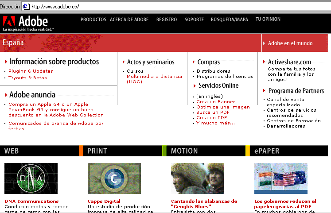The height and width of the screenshot is (213, 331).
Task: Open the Centros de Formación link
Action: [x=294, y=120]
